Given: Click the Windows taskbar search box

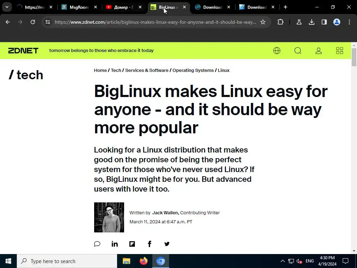Looking at the screenshot, I should click(67, 261).
